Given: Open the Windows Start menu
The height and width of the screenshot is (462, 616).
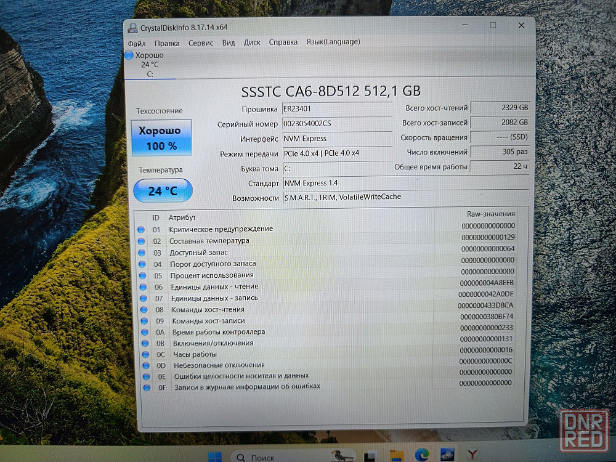Looking at the screenshot, I should pos(215,456).
